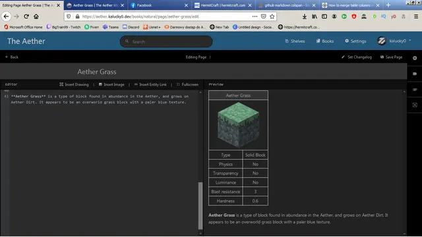Click the IQ extension icon
The image size is (422, 237).
point(384,16)
